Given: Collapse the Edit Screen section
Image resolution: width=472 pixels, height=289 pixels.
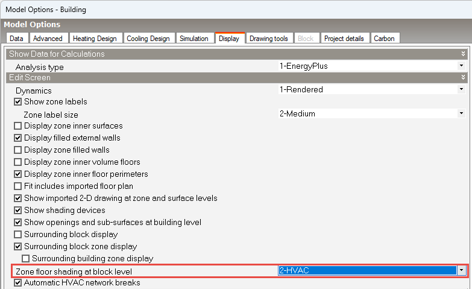Looking at the screenshot, I should 462,78.
